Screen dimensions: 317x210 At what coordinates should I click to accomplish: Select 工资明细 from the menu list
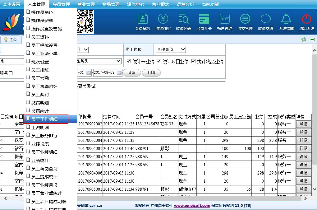click(x=40, y=128)
